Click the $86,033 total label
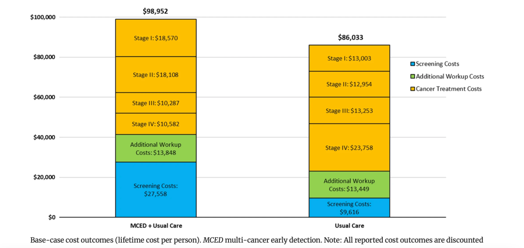524x248 pixels. click(x=350, y=37)
